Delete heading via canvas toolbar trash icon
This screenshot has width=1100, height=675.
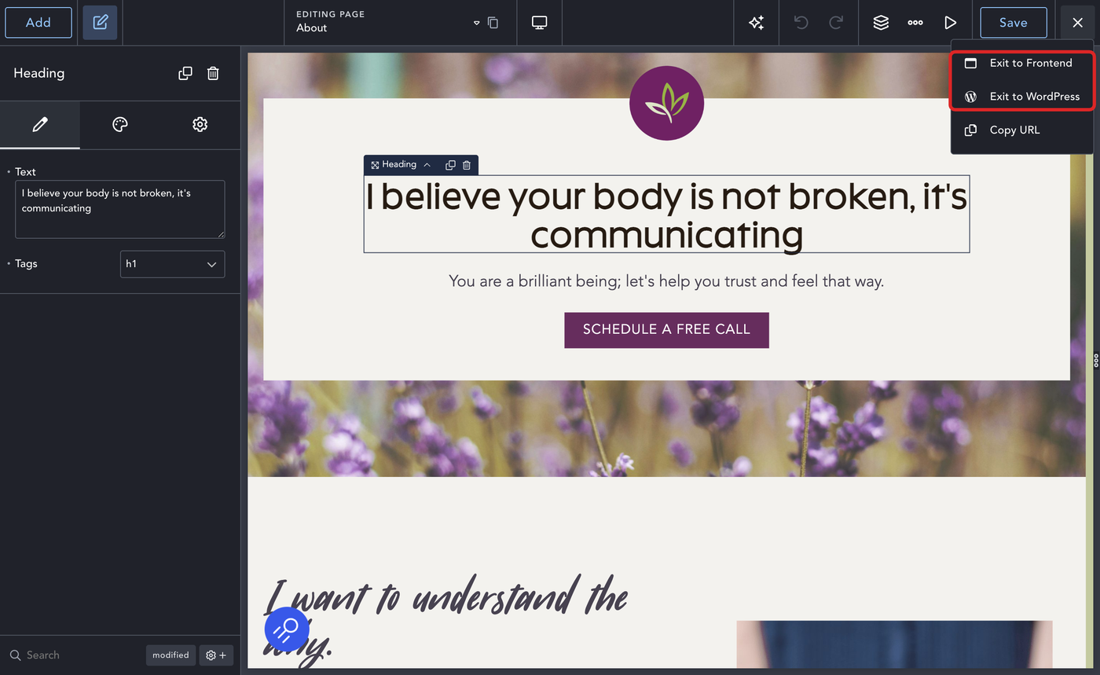click(x=467, y=165)
